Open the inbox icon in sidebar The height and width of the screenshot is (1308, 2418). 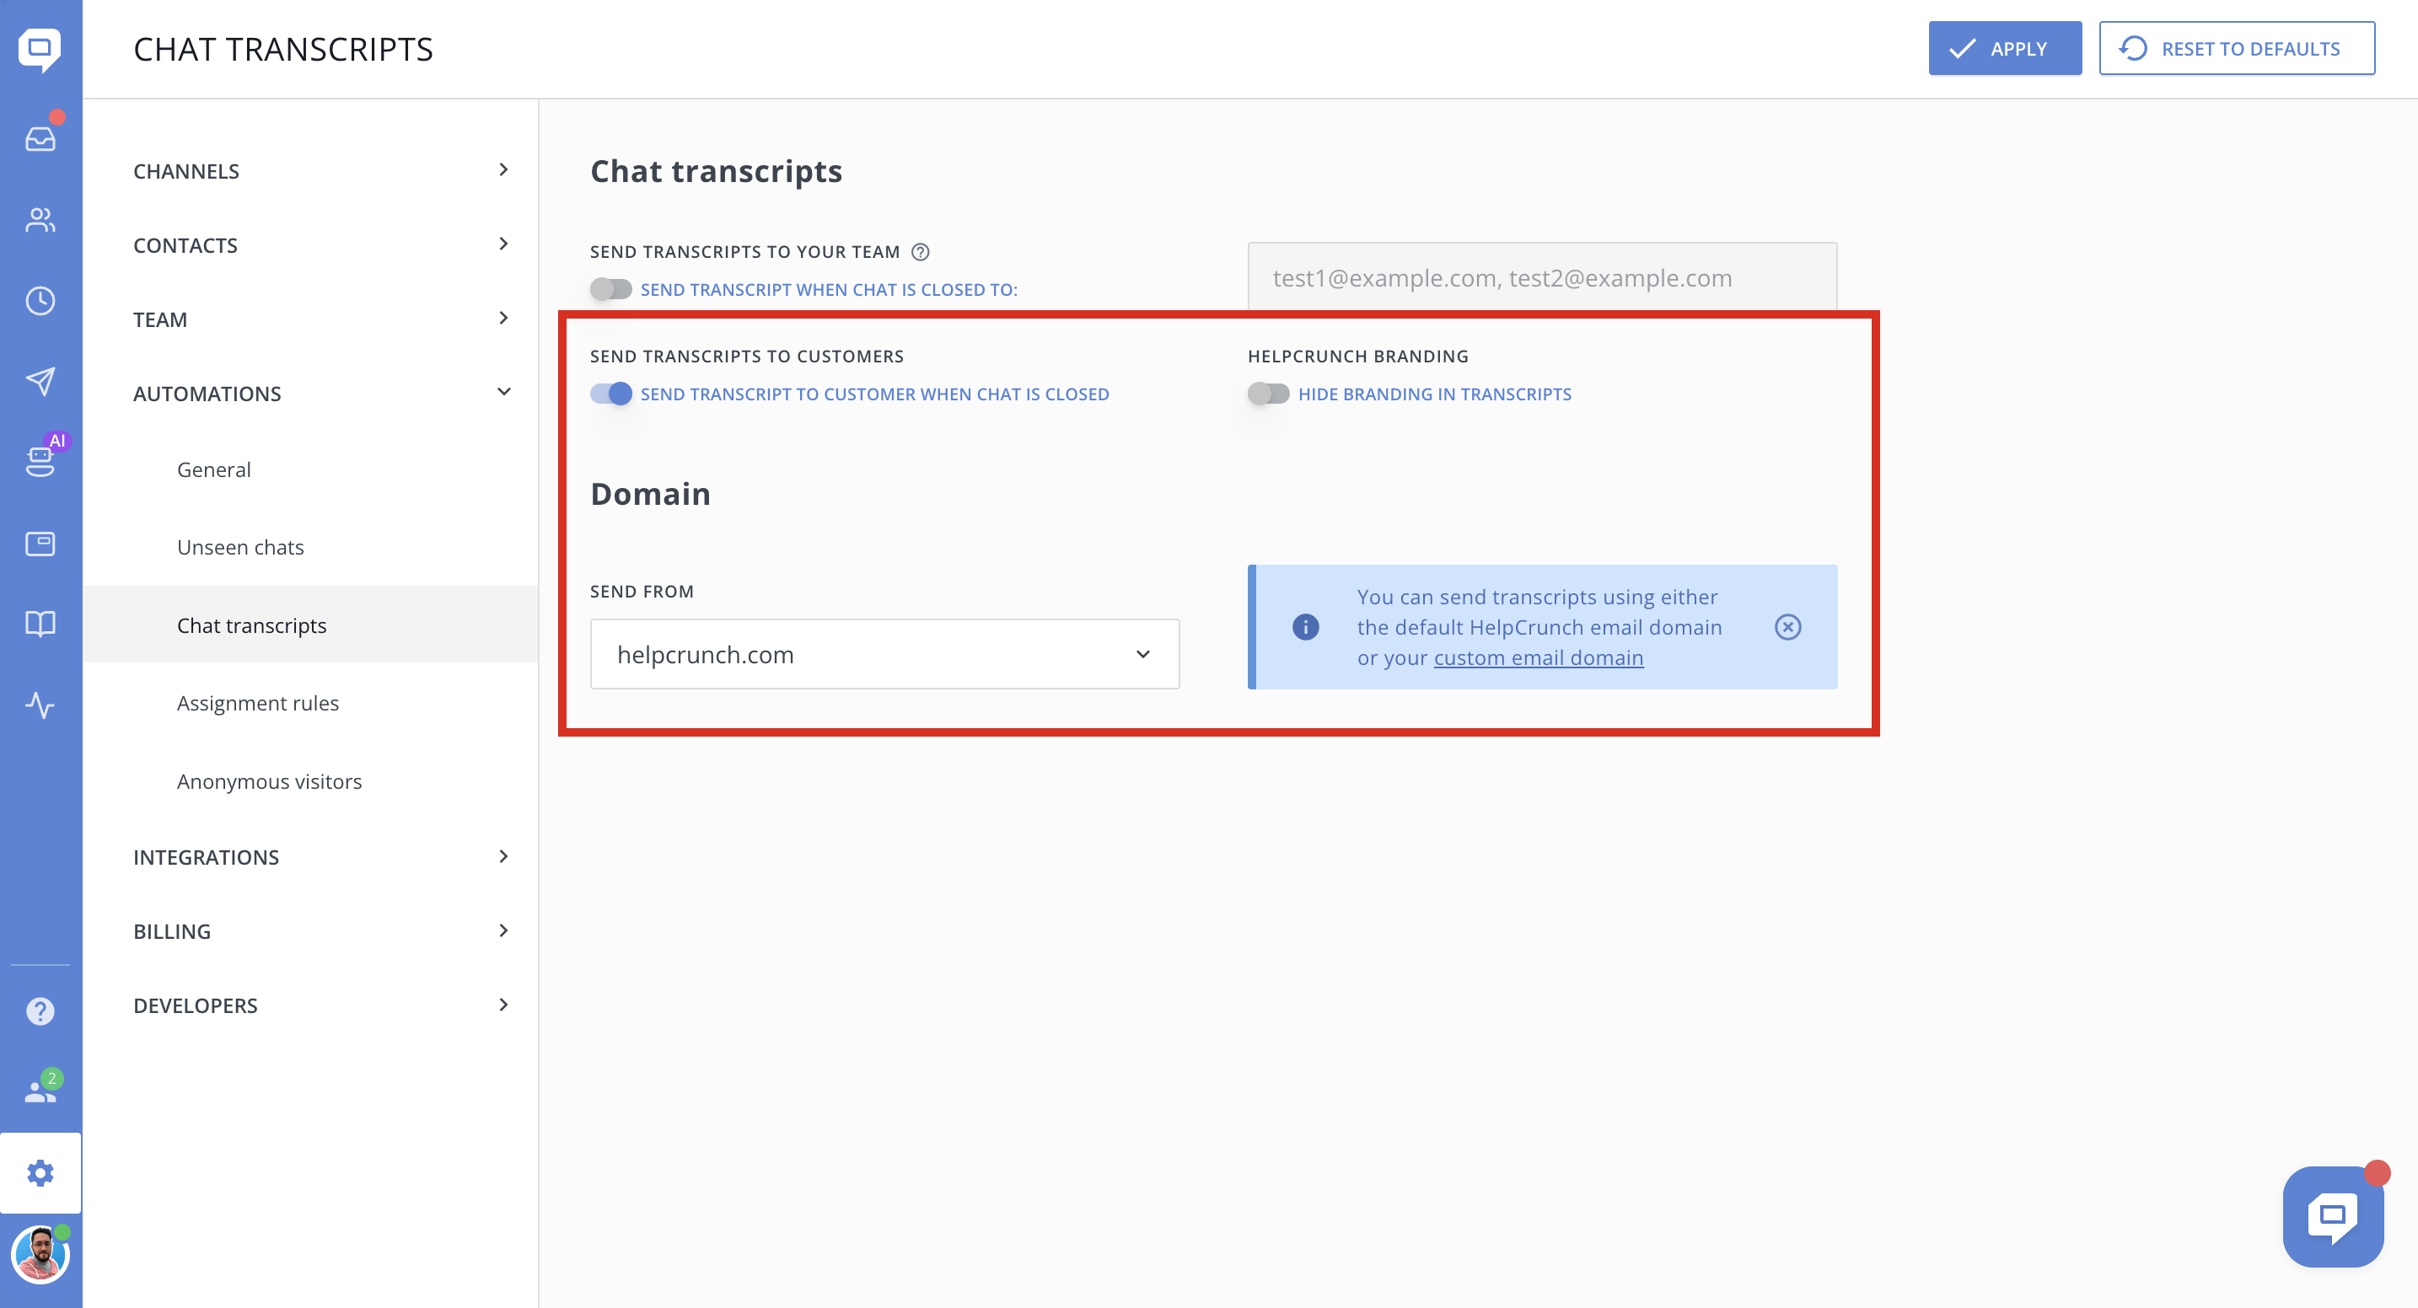[40, 139]
